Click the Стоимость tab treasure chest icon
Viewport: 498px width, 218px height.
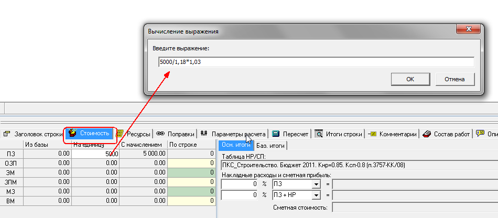pyautogui.click(x=73, y=134)
